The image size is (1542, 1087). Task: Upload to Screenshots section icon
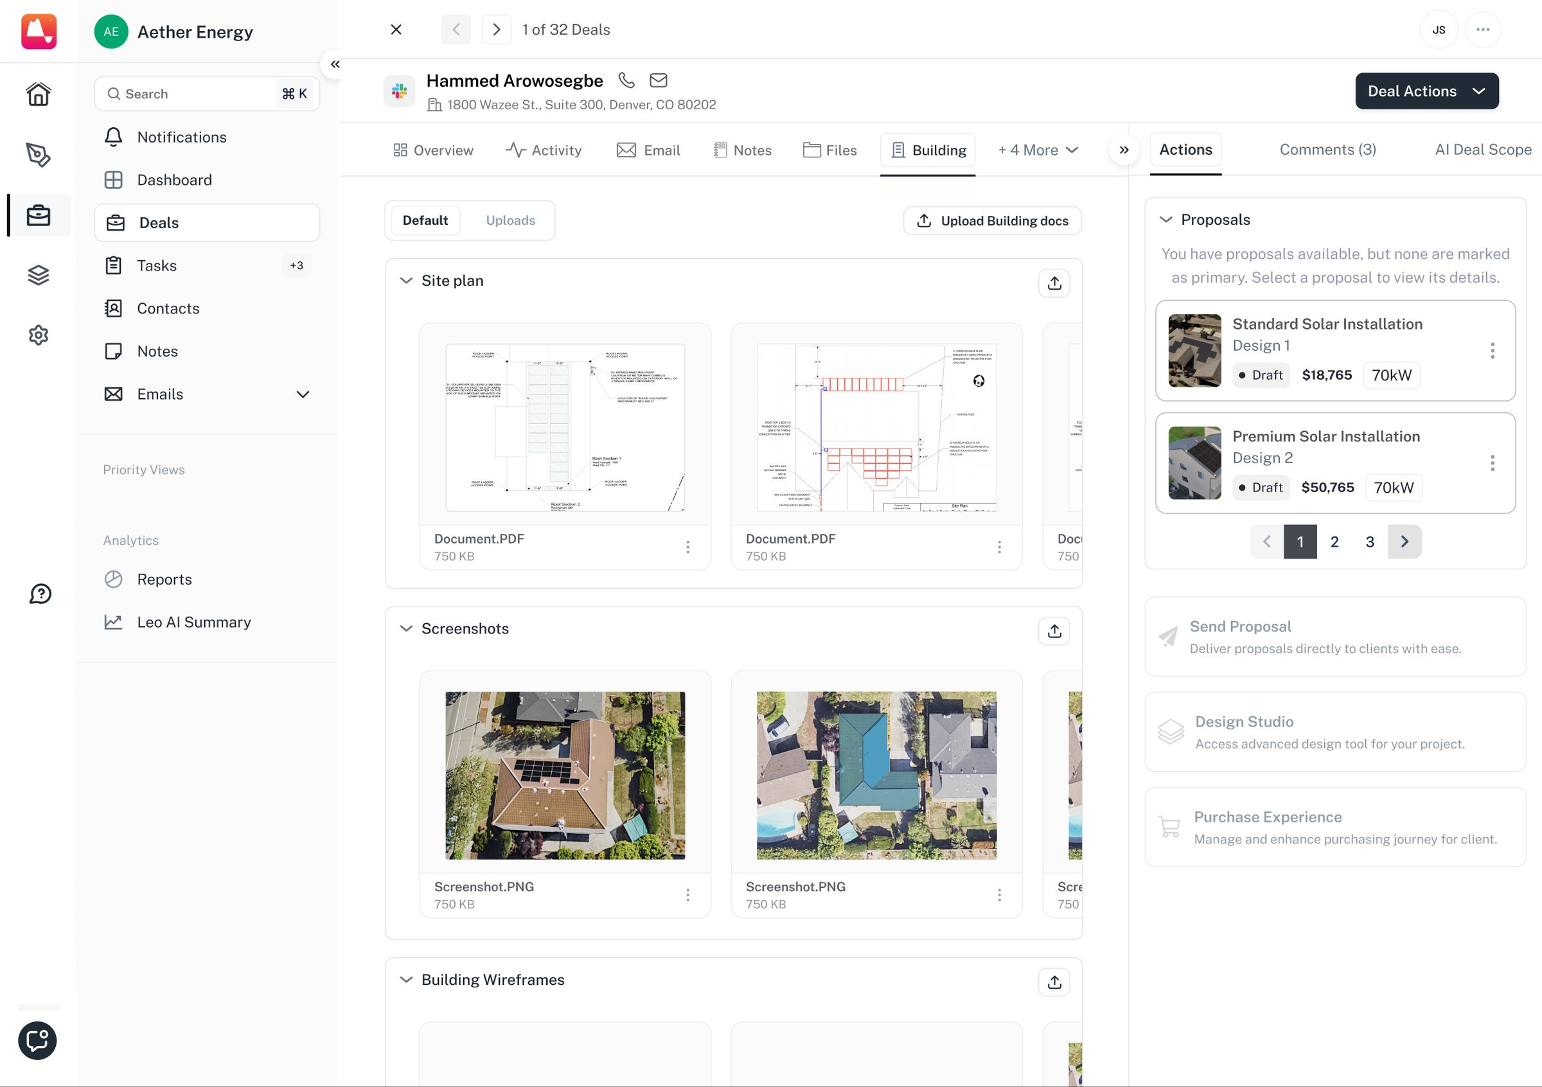[1054, 631]
